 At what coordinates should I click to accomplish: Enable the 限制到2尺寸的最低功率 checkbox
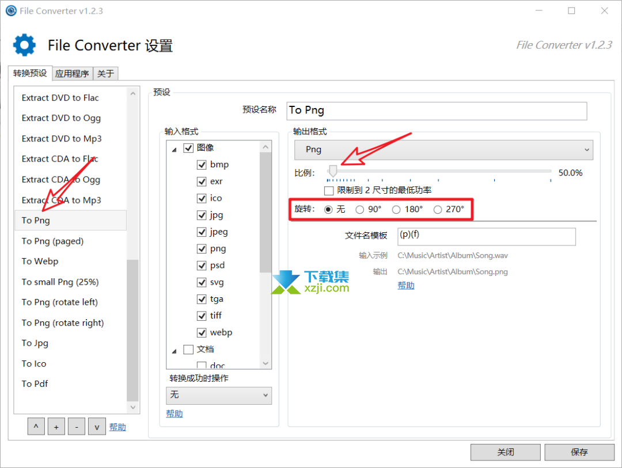tap(328, 190)
